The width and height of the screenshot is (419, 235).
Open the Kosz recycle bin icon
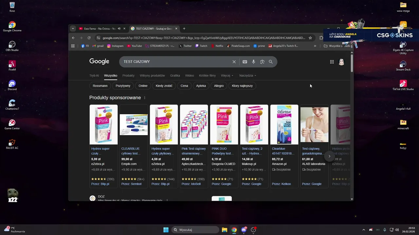tap(12, 7)
